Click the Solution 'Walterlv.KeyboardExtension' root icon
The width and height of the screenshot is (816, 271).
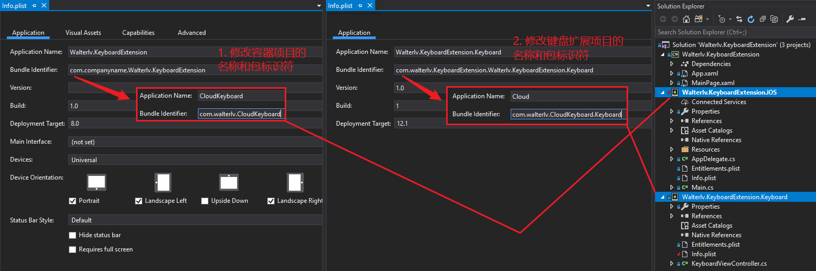coord(666,45)
